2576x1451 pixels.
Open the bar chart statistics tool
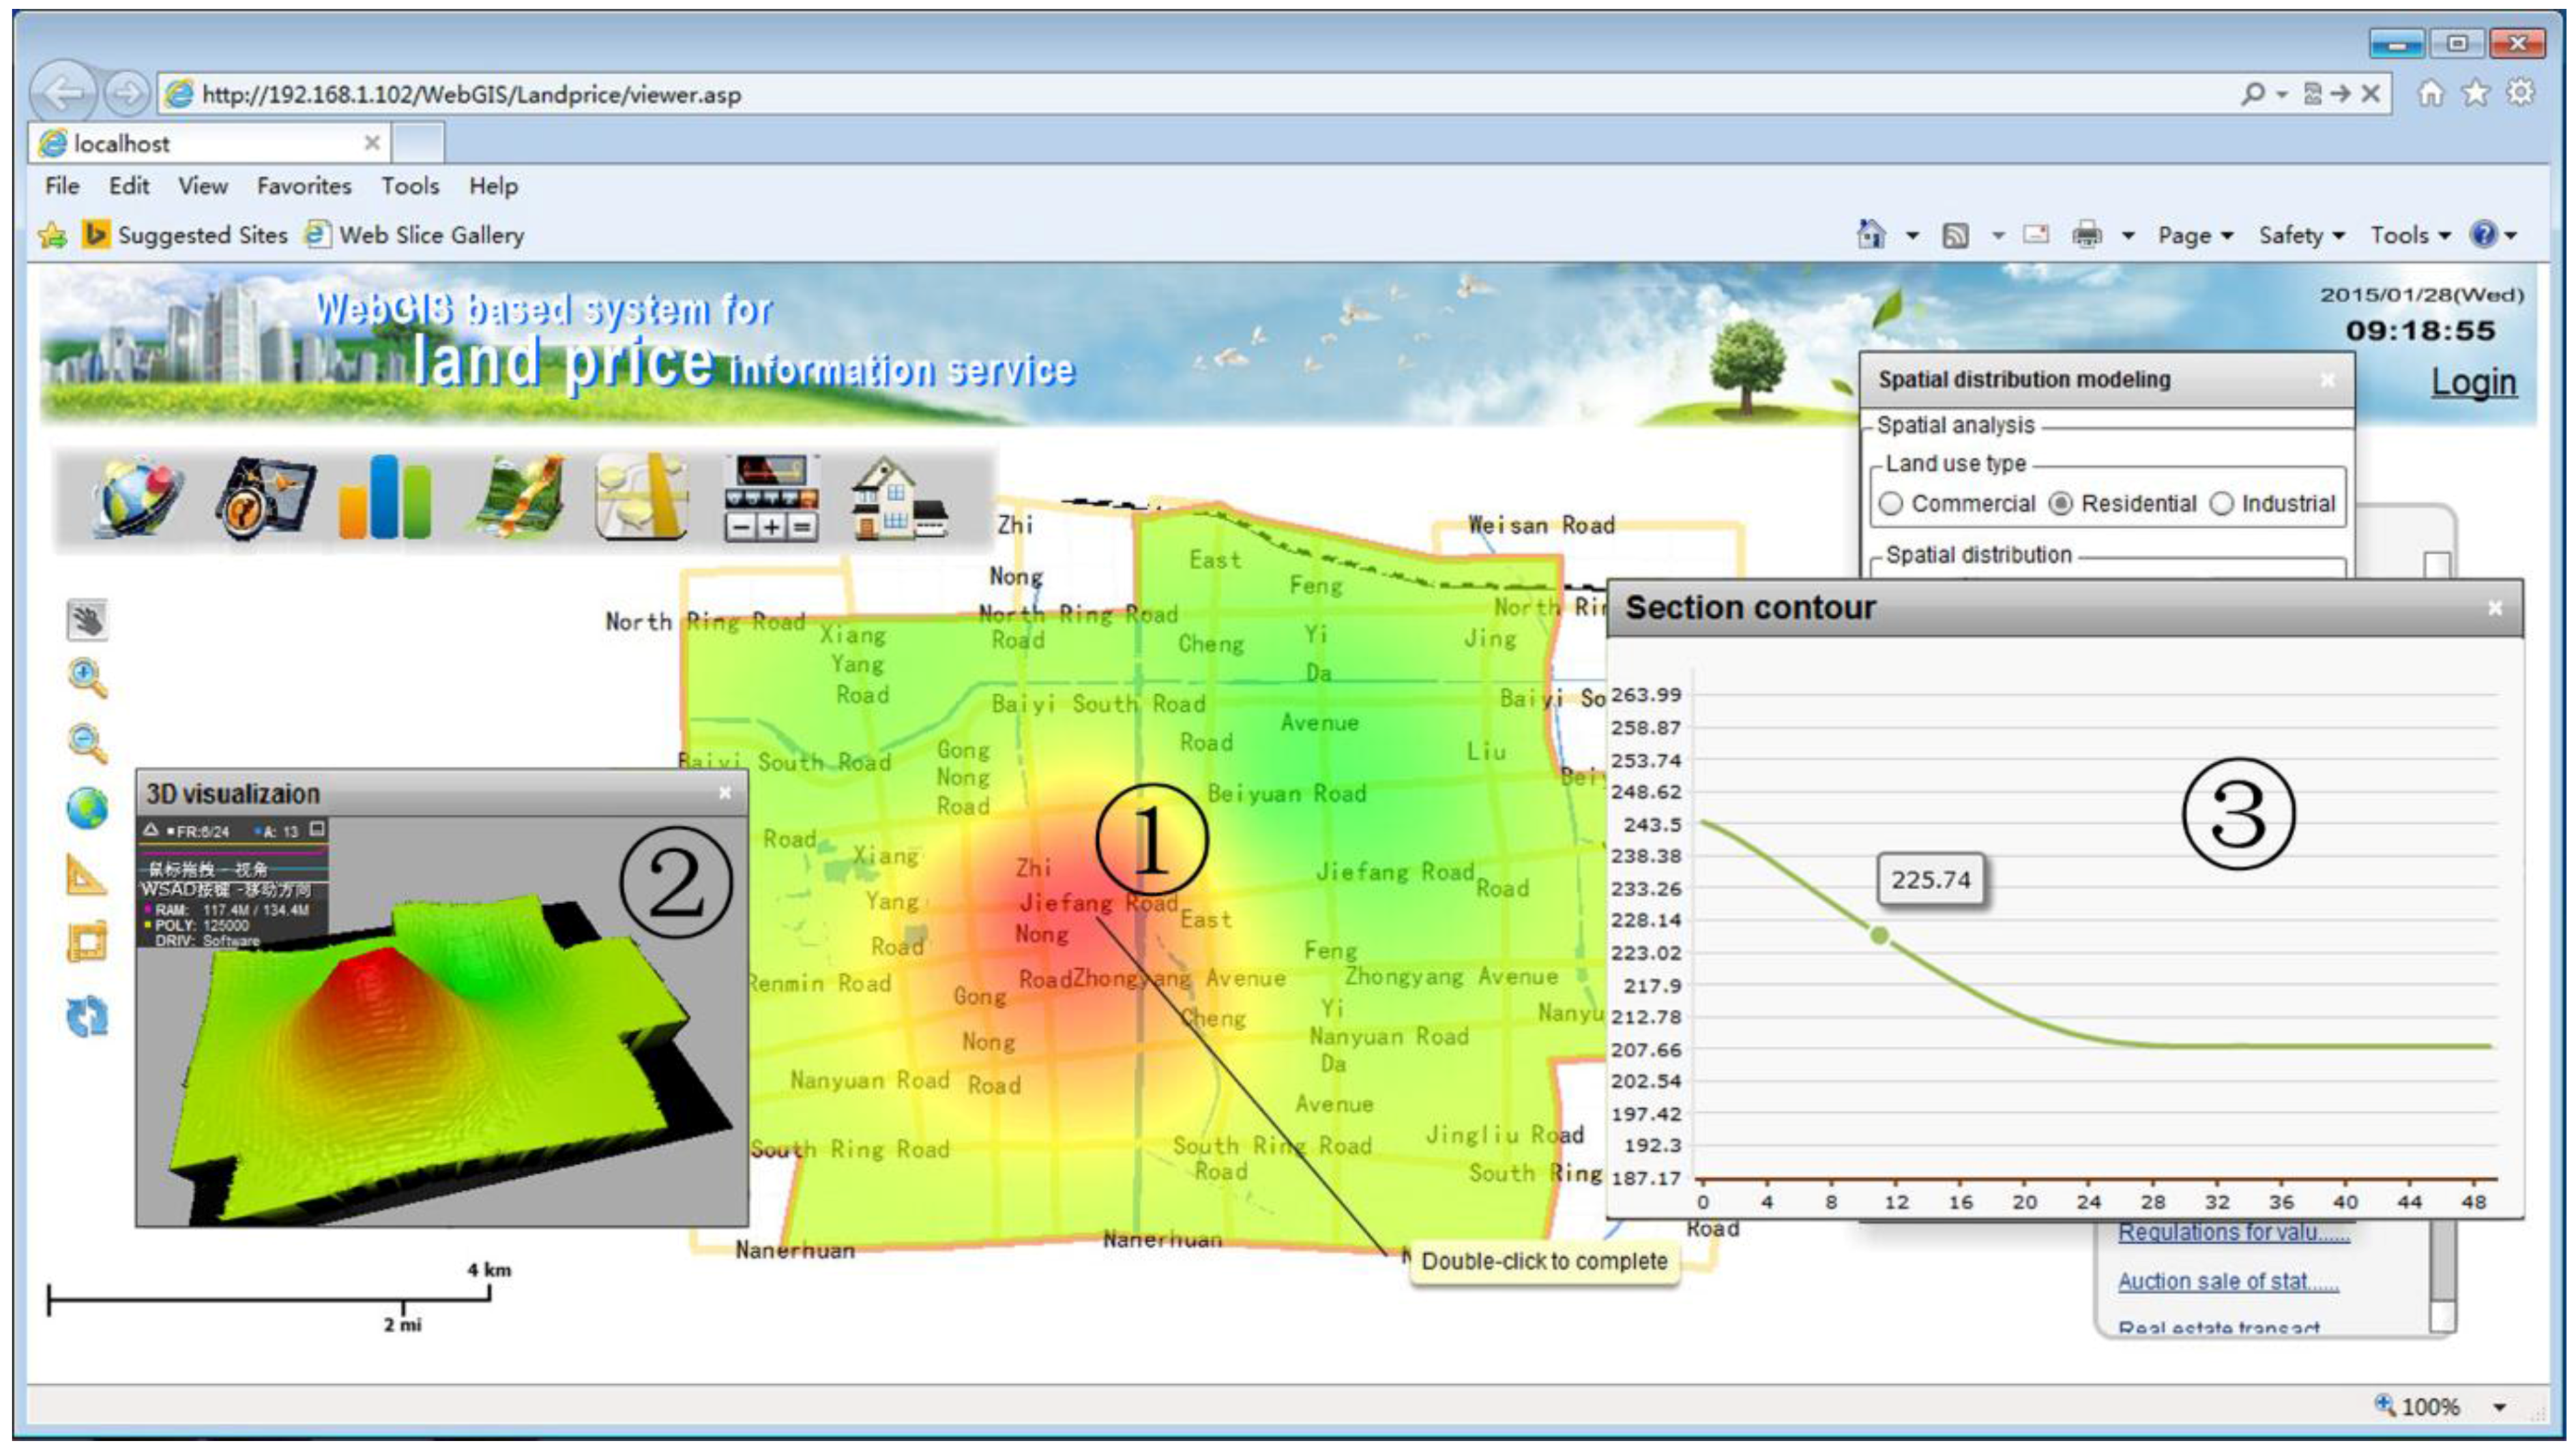click(385, 496)
